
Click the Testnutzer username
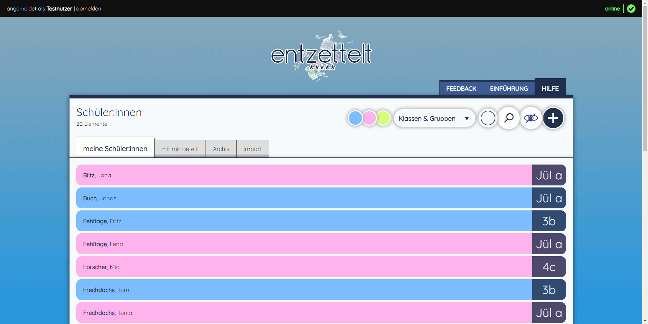coord(59,8)
